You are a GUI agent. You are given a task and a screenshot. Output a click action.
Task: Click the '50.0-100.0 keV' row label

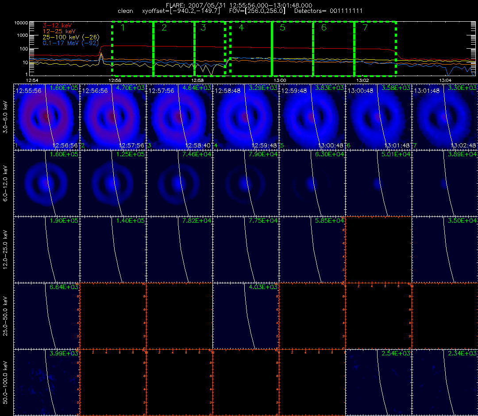pos(5,382)
